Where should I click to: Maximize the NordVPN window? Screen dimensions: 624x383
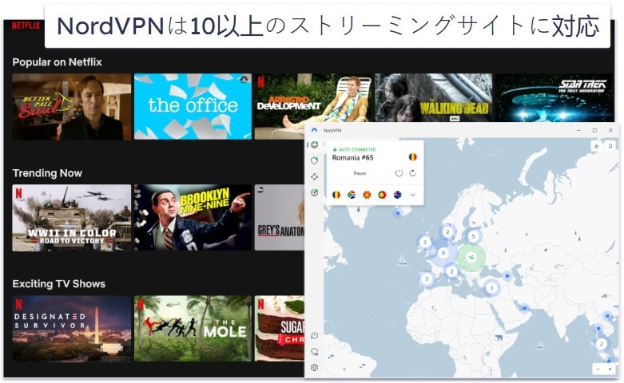coord(594,130)
